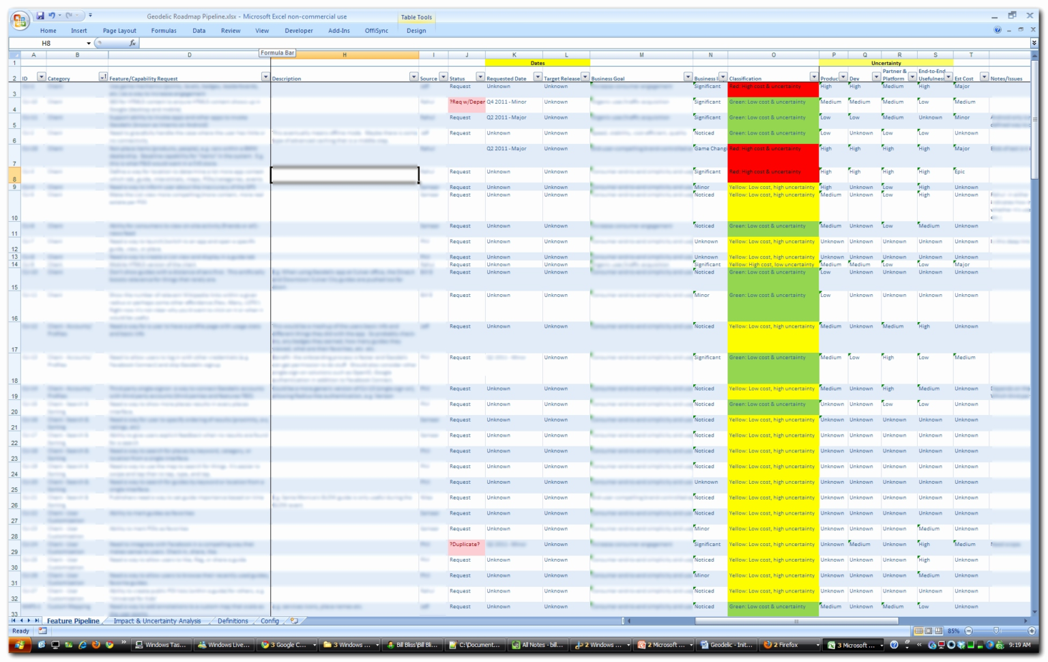The height and width of the screenshot is (662, 1048).
Task: Open Firefox from the taskbar
Action: tap(789, 644)
